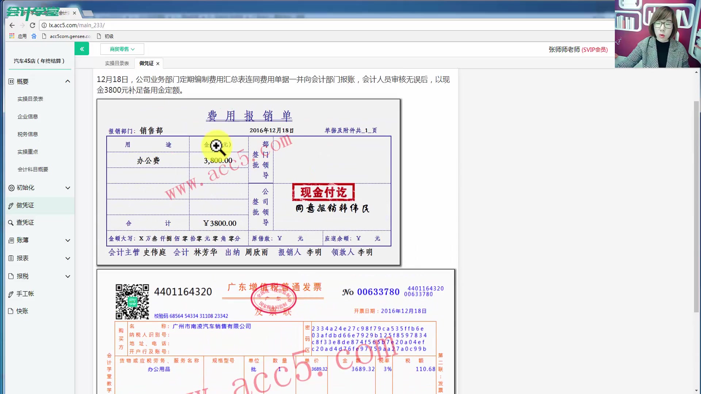701x394 pixels.
Task: Collapse the sidebar with double-chevron button
Action: pos(82,49)
